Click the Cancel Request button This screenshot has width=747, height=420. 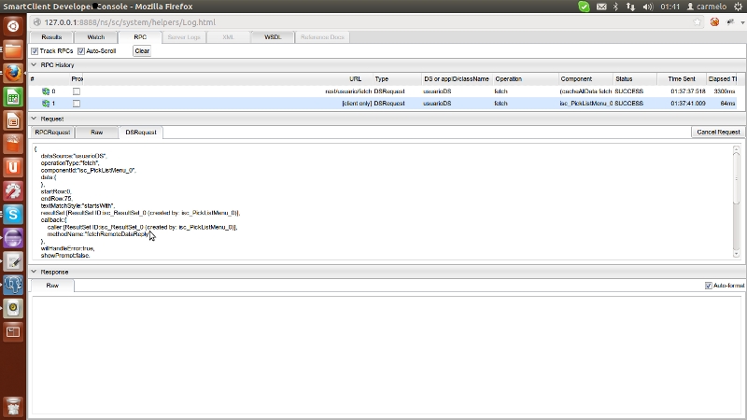tap(718, 133)
